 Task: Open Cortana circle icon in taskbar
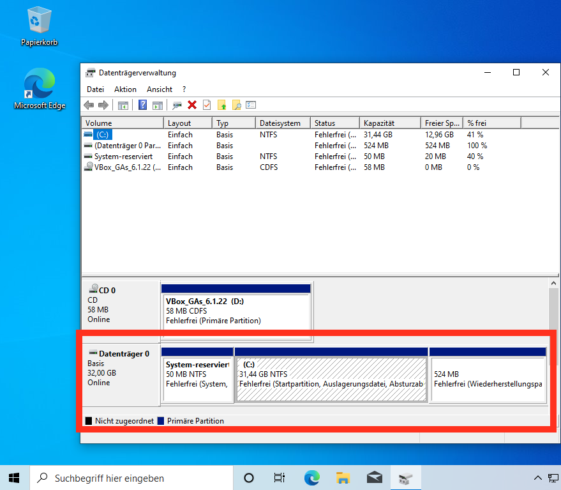(249, 478)
